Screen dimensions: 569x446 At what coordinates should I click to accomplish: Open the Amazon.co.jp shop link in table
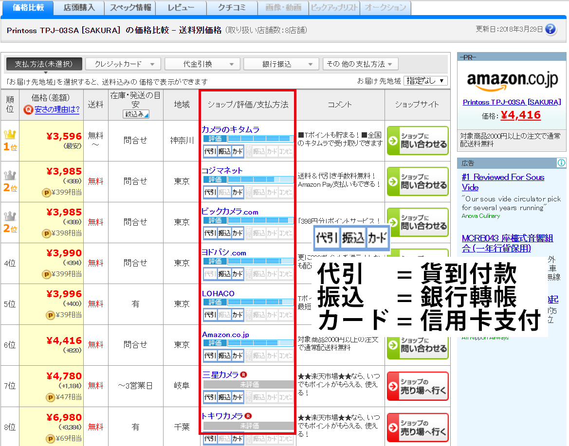[226, 334]
